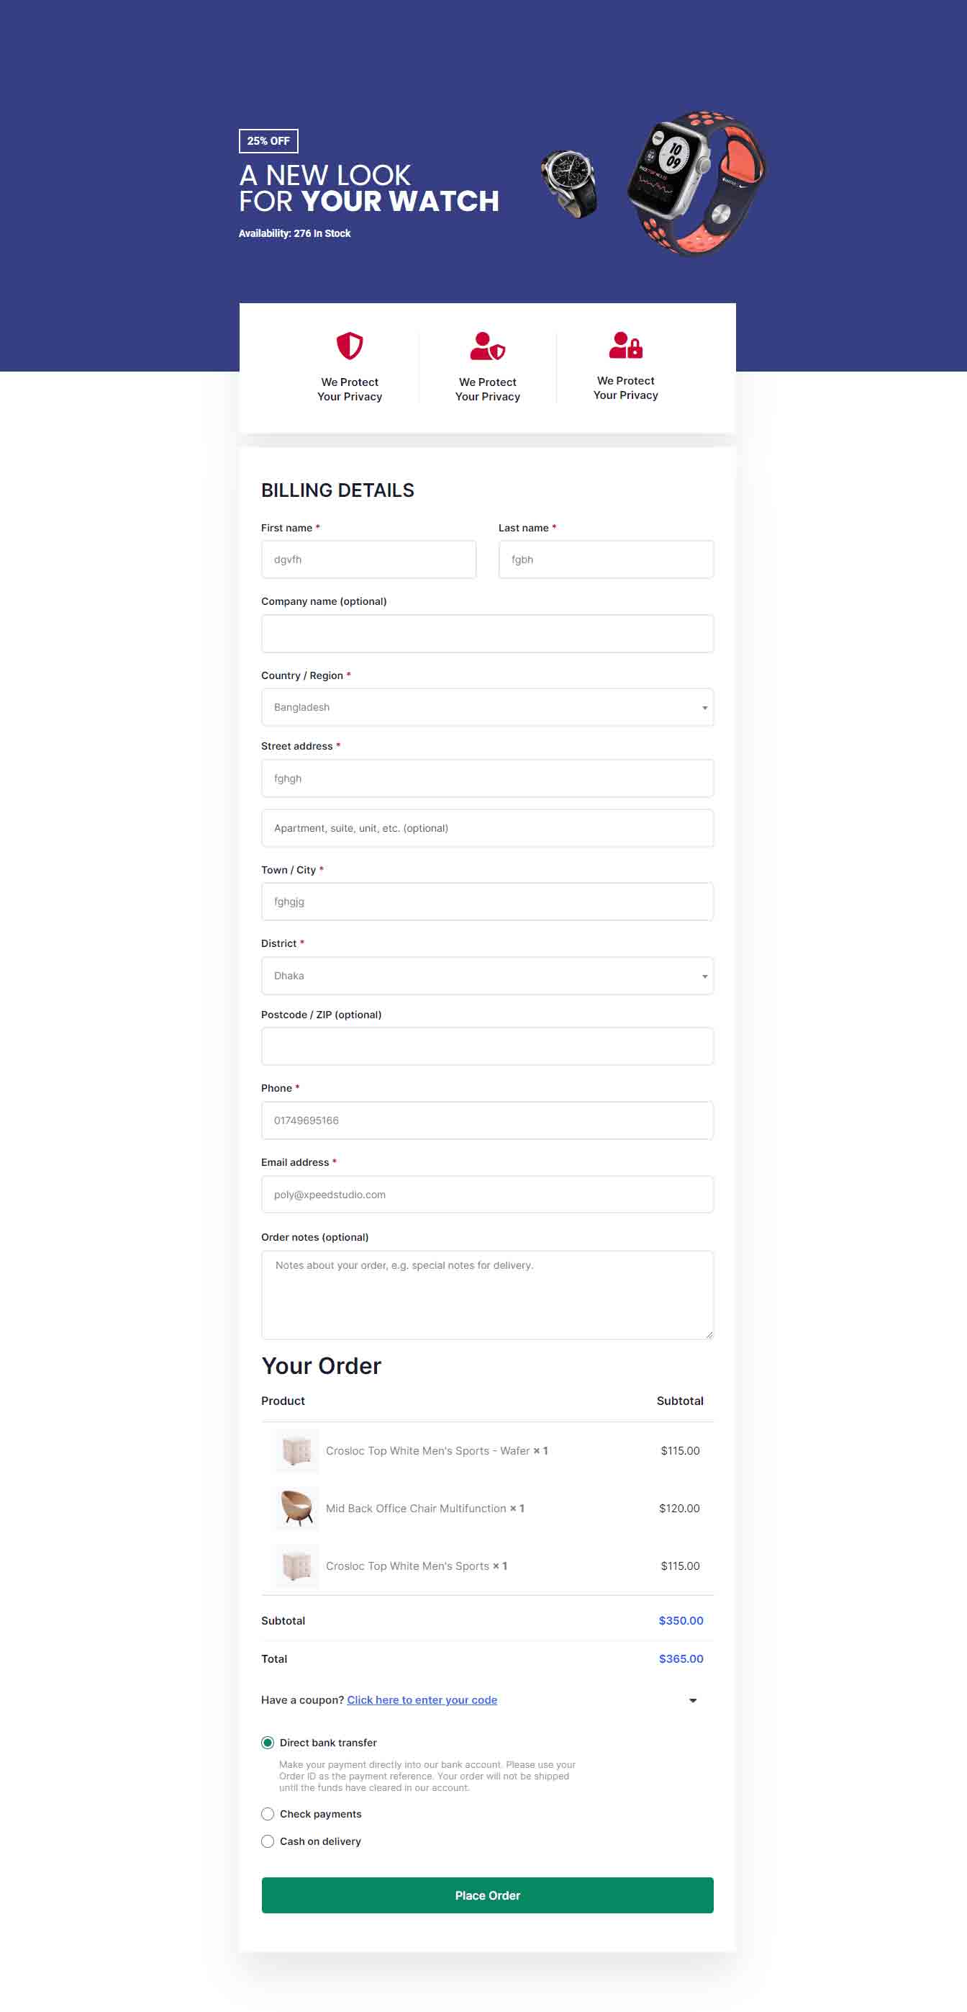Click the Place Order button
This screenshot has height=2012, width=967.
click(x=487, y=1895)
